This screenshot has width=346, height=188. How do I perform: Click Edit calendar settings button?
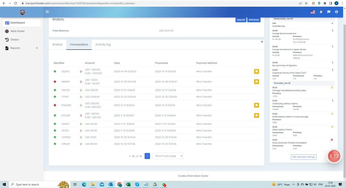coord(303,157)
